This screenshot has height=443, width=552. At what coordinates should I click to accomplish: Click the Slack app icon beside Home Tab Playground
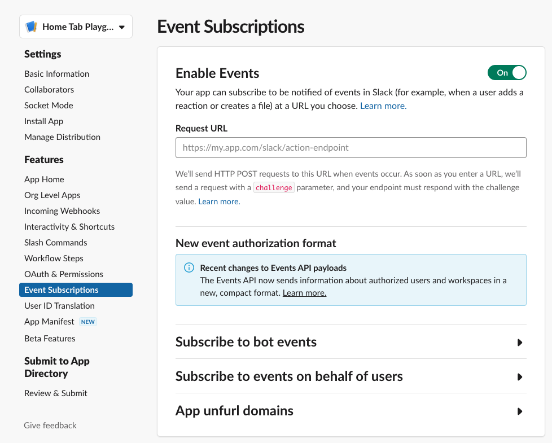pos(32,27)
